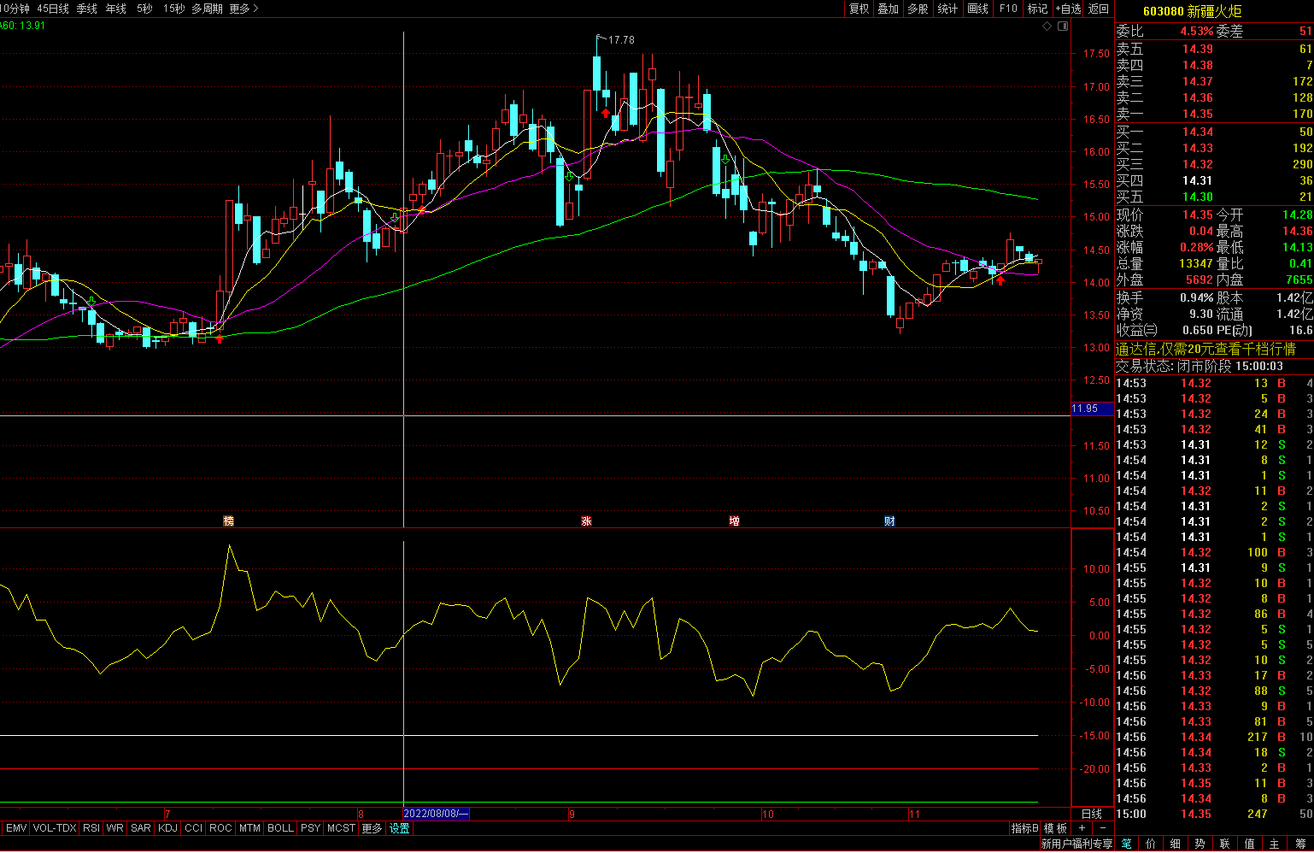Screen dimensions: 1314x853
Task: Select the 值 value tab
Action: tap(1250, 844)
